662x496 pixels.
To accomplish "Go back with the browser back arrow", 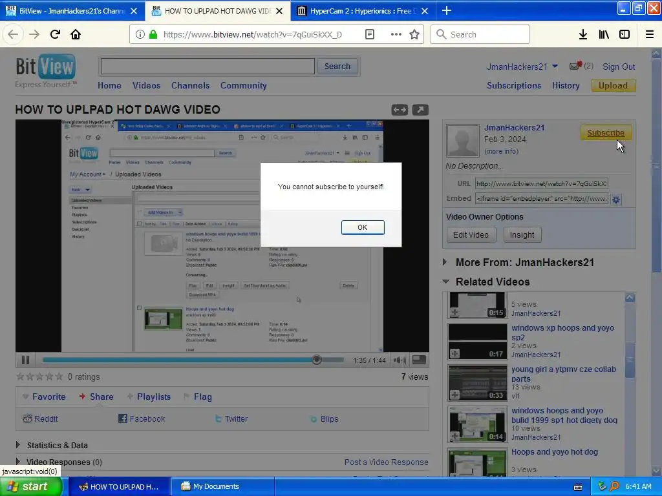I will [x=13, y=34].
